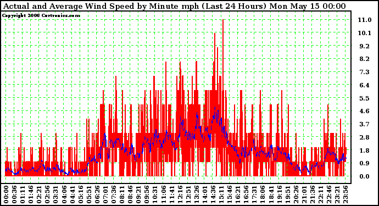Click the 00:00 time label
379x206 pixels.
point(6,194)
